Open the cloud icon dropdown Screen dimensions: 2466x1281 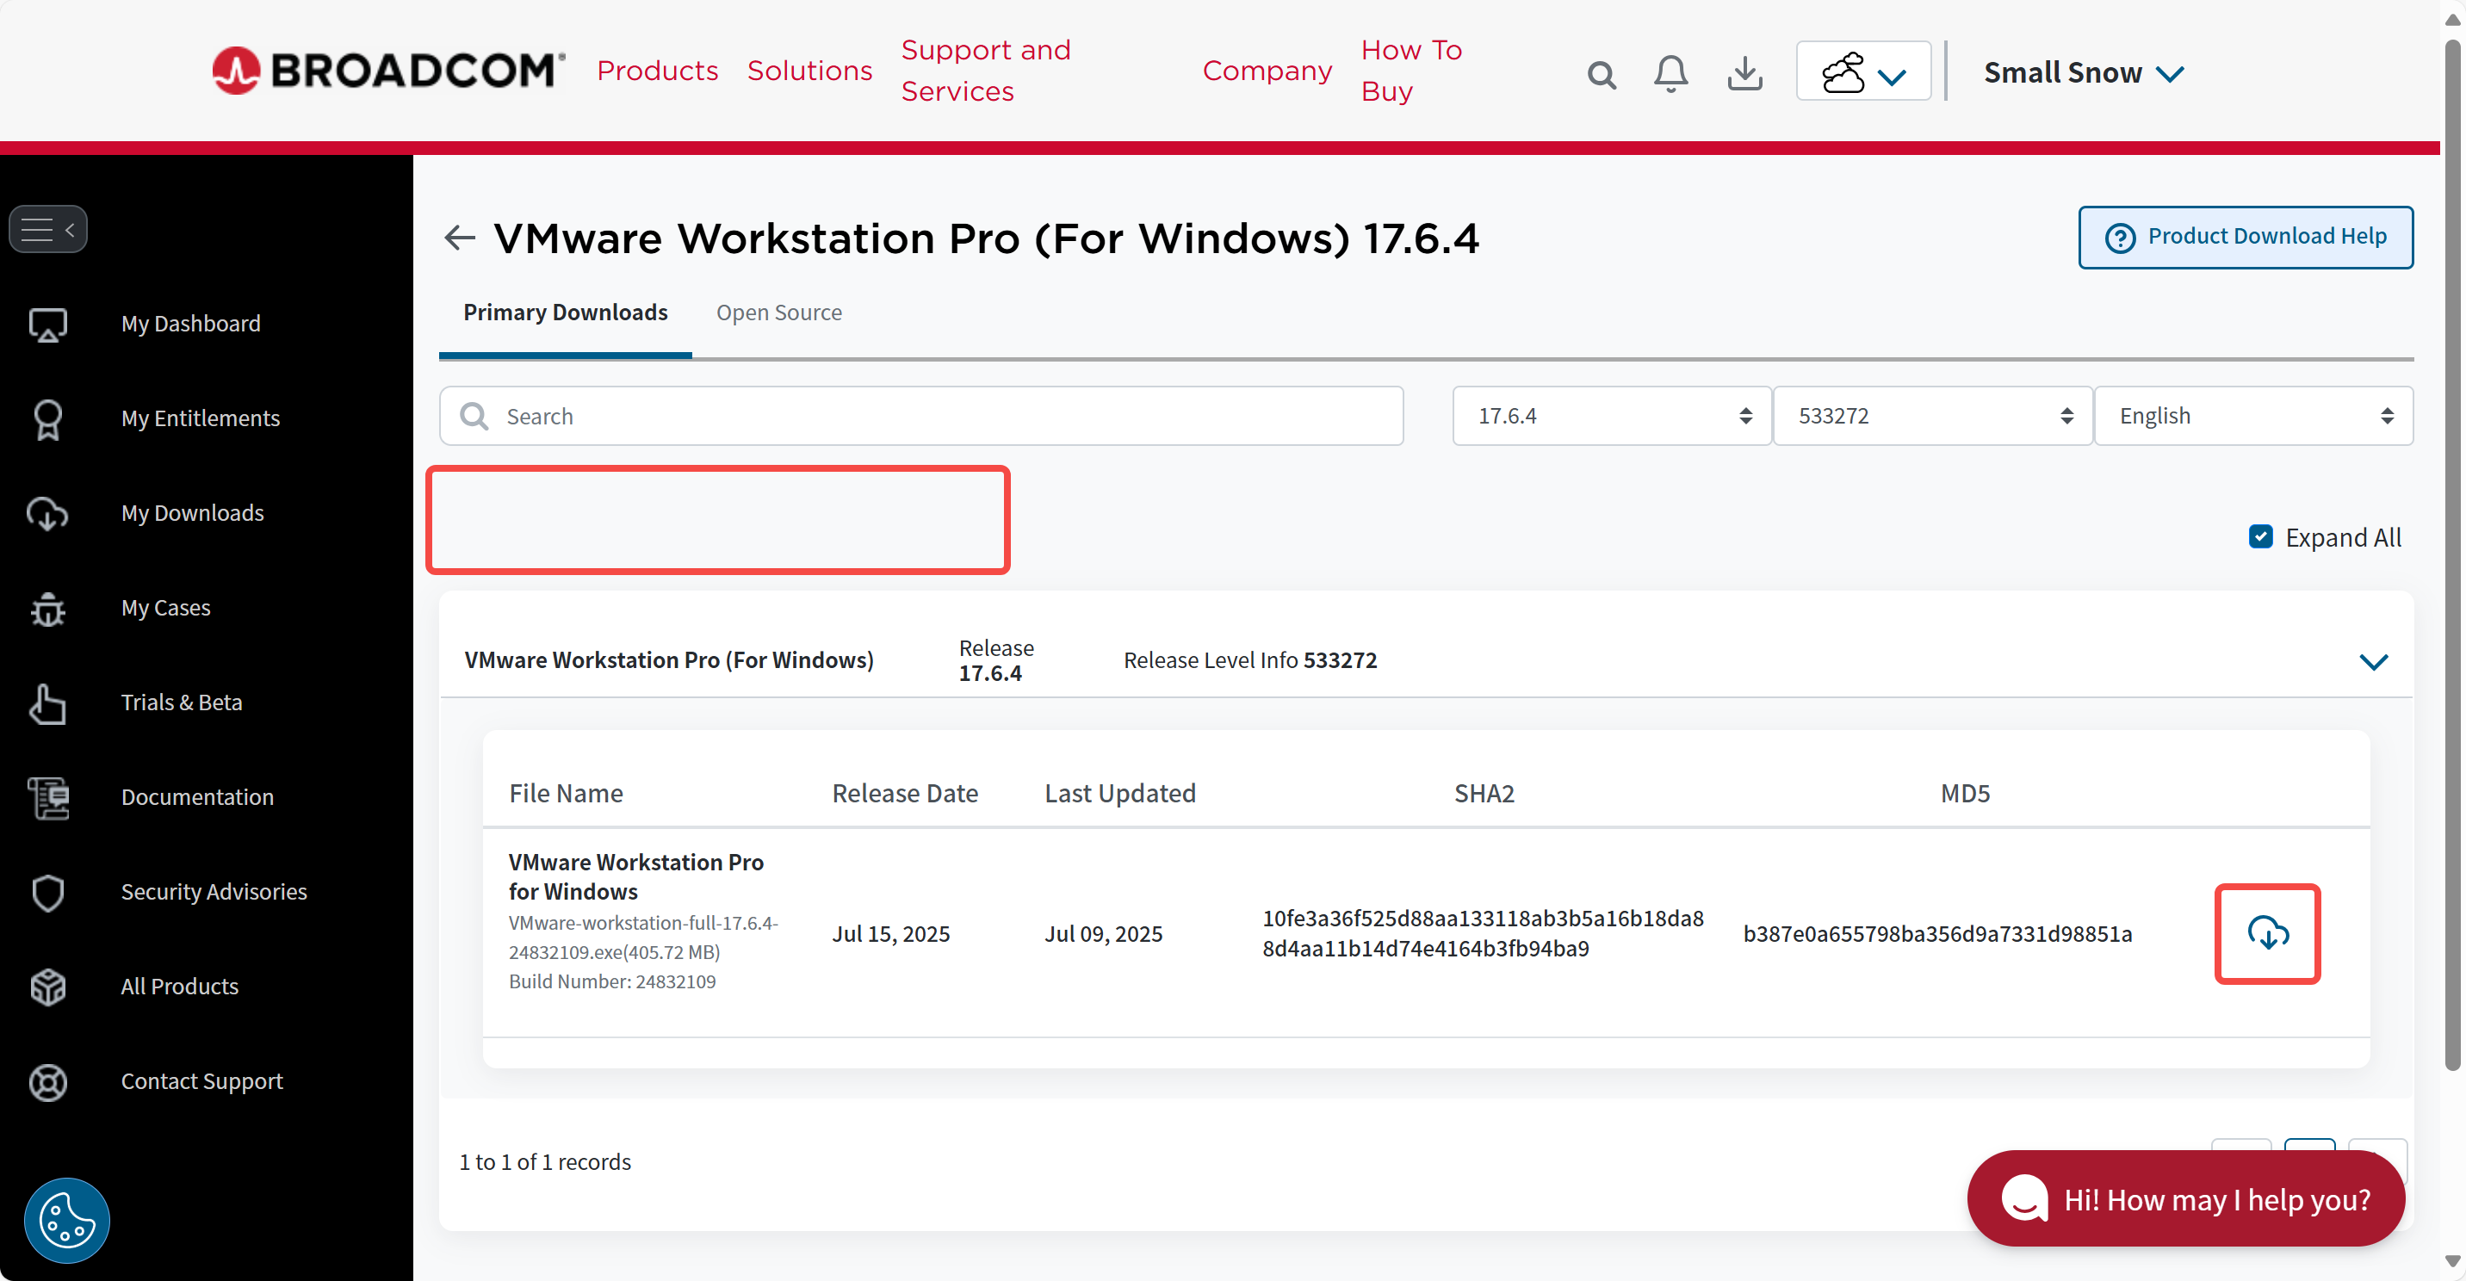pos(1863,71)
